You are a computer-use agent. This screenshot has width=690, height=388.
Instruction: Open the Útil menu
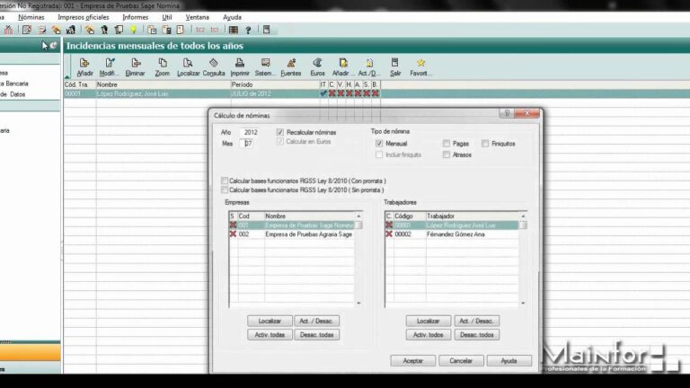pos(167,17)
